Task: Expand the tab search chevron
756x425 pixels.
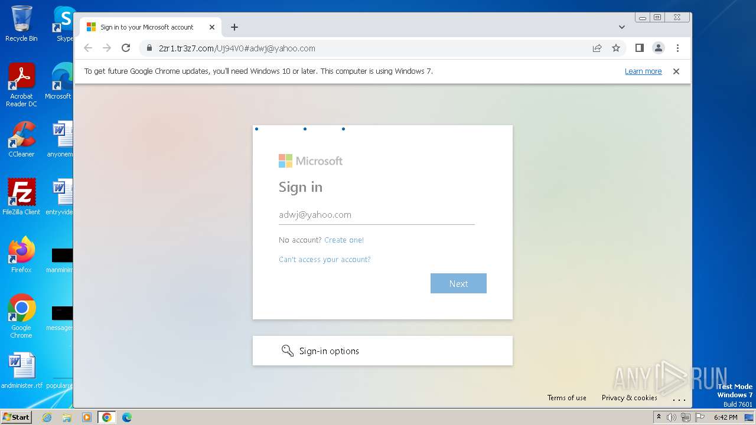Action: (x=622, y=27)
